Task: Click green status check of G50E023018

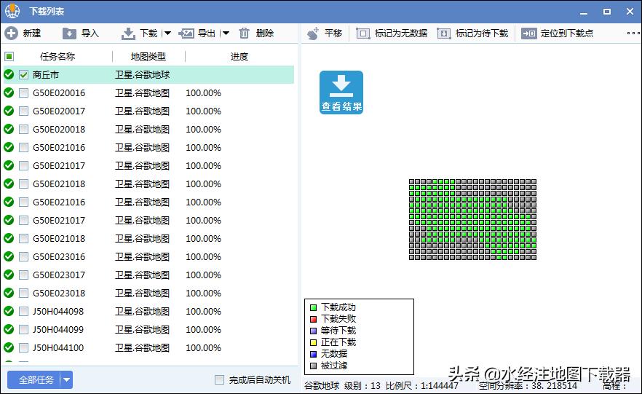Action: click(x=9, y=293)
